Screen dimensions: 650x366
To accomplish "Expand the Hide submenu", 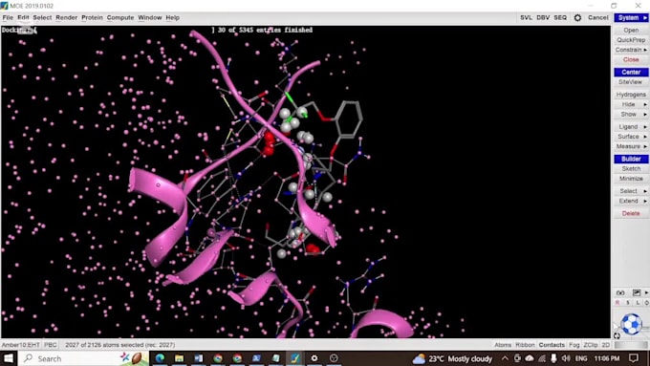I will (x=631, y=104).
